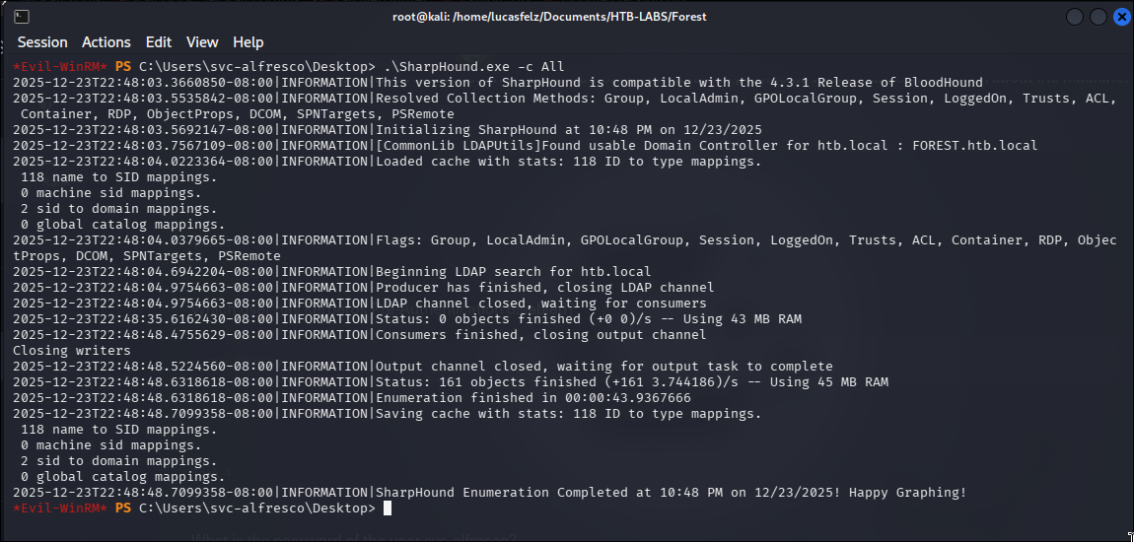Click the Status: 161 objects finished line
Viewport: 1134px width, 542px height.
(x=451, y=381)
